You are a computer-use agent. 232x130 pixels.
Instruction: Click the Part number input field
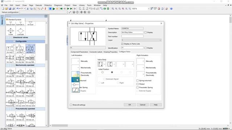point(132,36)
